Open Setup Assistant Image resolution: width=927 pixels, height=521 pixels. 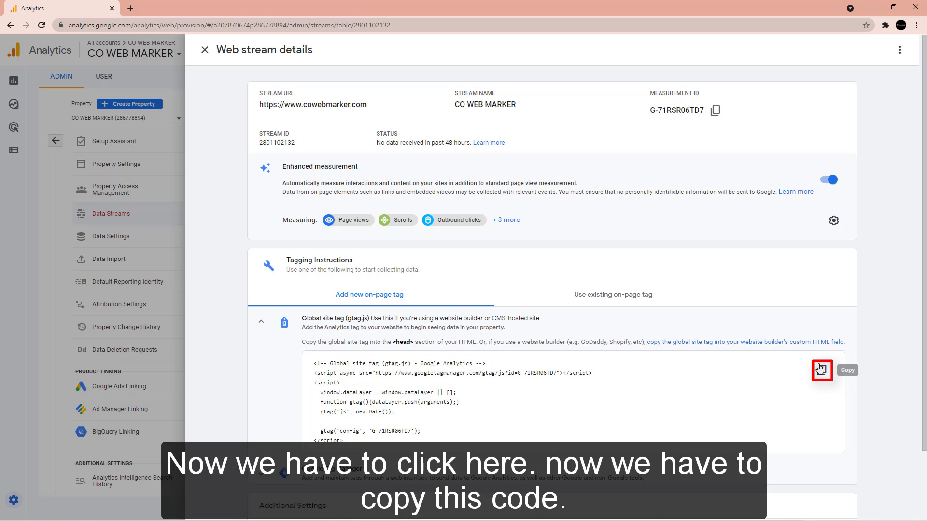(x=114, y=141)
